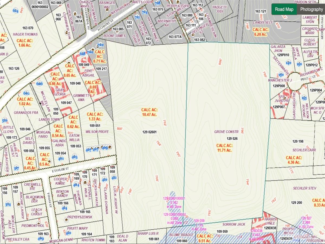Click the 11.71 Ac. acreage label
325x244 pixels.
pos(225,147)
